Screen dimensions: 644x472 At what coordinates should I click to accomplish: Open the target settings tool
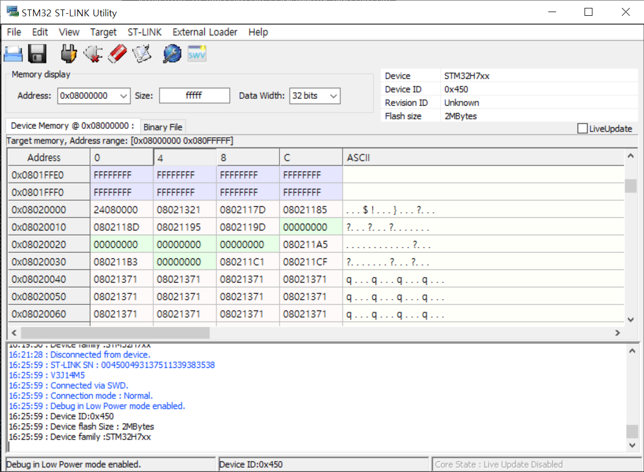[172, 53]
